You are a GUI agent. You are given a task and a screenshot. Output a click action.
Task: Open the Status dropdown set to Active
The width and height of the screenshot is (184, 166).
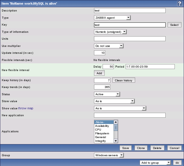[x=107, y=94]
